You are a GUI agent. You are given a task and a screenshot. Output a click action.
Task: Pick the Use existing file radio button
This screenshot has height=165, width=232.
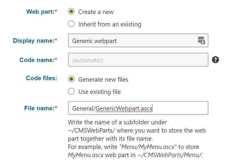[71, 92]
